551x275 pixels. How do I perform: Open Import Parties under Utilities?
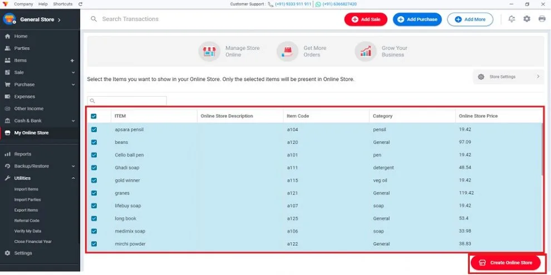[x=27, y=199]
